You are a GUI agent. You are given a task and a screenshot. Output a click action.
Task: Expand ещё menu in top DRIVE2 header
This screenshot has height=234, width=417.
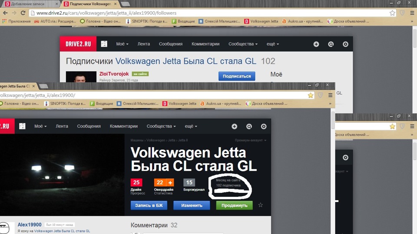tap(273, 44)
